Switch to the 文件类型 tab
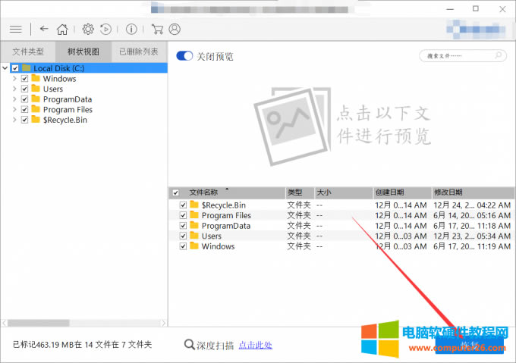516x363 pixels. (28, 52)
